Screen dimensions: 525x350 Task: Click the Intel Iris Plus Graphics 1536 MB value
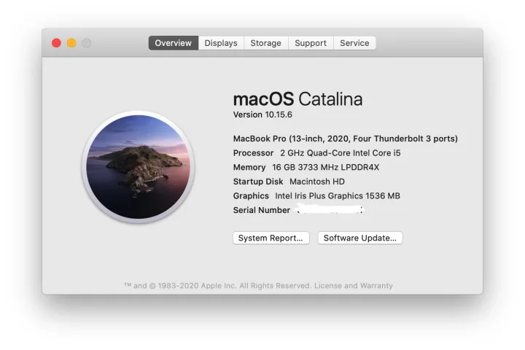pos(338,196)
